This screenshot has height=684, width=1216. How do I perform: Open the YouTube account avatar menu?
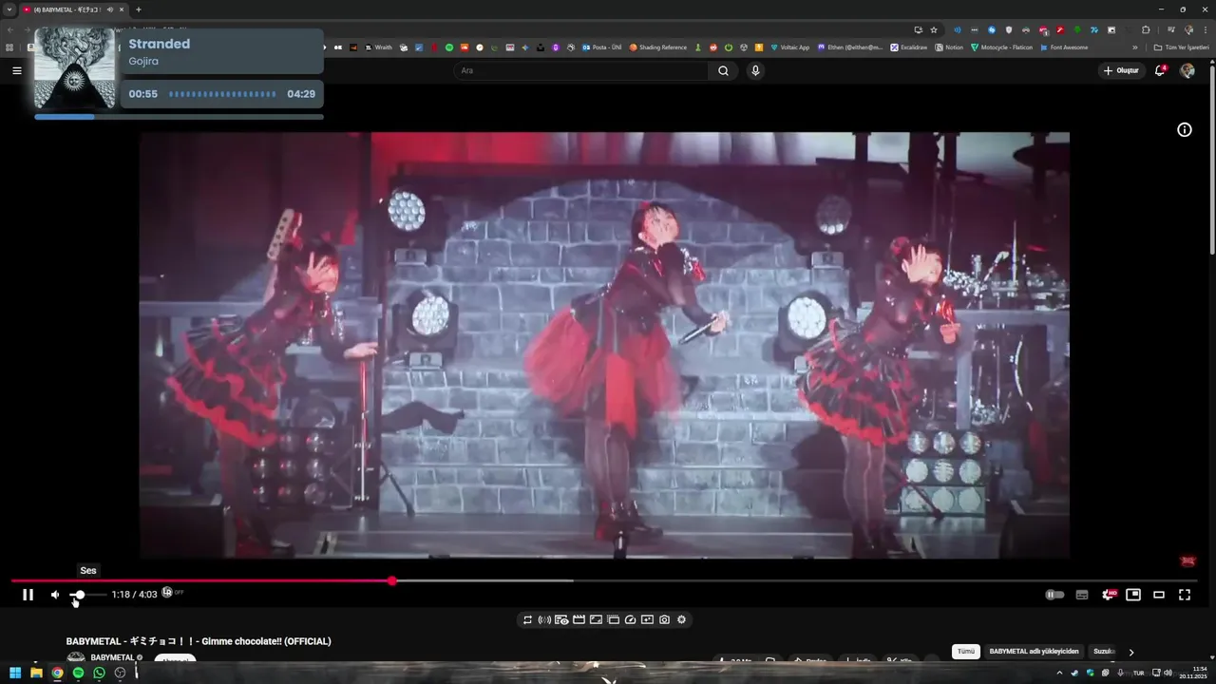coord(1187,70)
